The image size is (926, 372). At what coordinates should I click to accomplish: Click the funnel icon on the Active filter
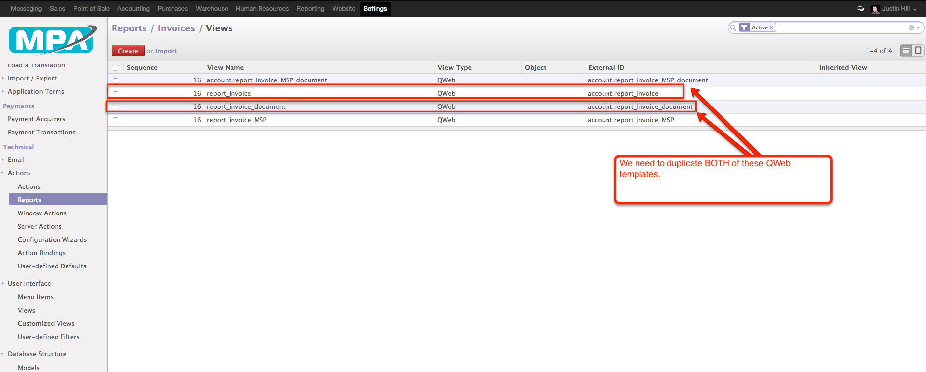(744, 27)
